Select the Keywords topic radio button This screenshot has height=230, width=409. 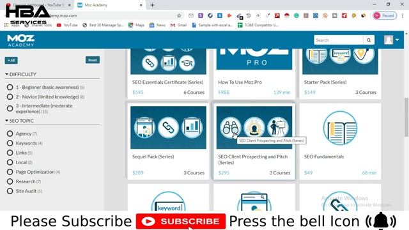10,143
